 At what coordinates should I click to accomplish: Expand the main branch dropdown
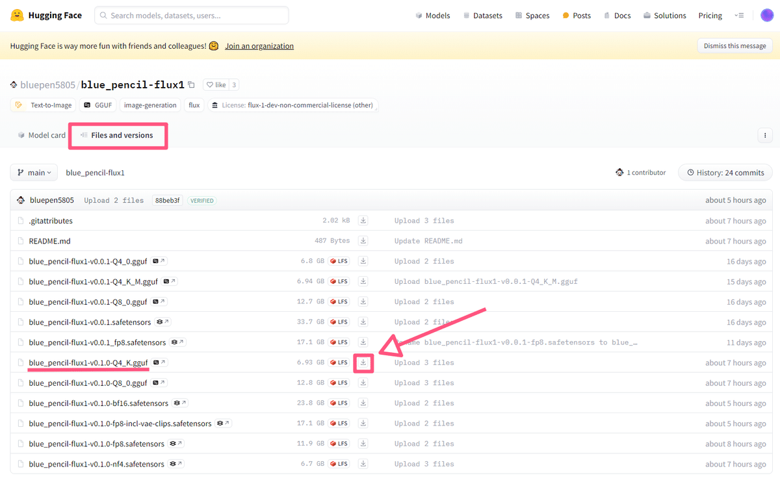click(x=34, y=172)
